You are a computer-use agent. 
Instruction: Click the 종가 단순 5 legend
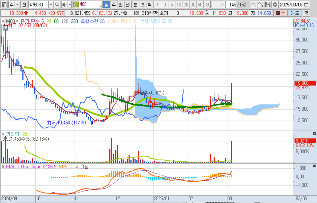(32, 21)
